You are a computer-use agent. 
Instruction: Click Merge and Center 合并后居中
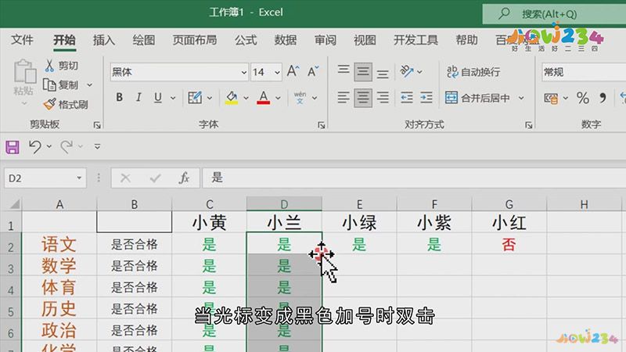click(x=478, y=98)
